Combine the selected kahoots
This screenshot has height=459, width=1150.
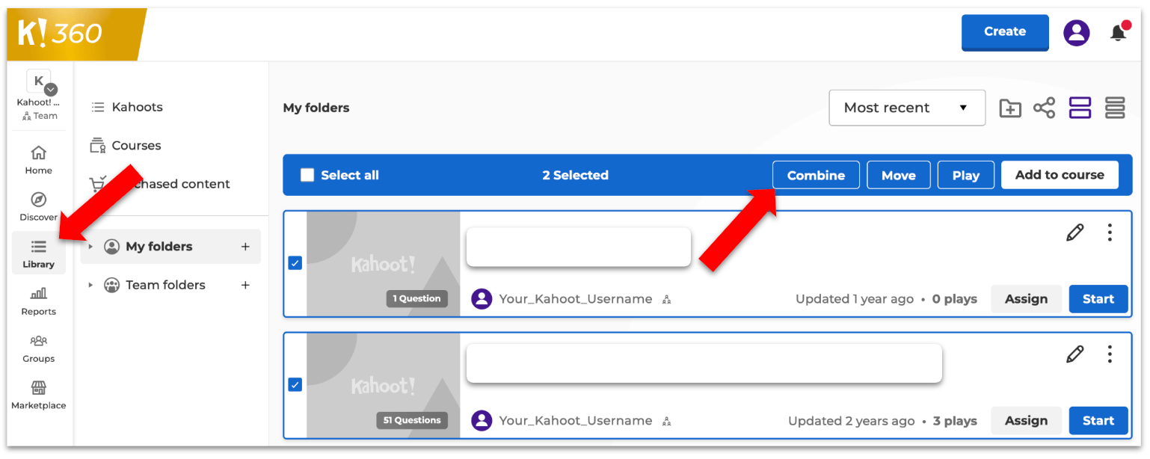816,174
